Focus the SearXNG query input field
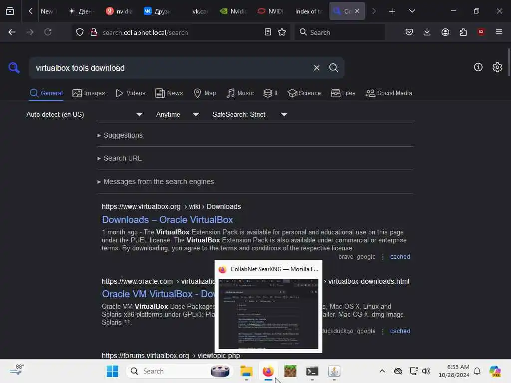The image size is (511, 383). 171,68
